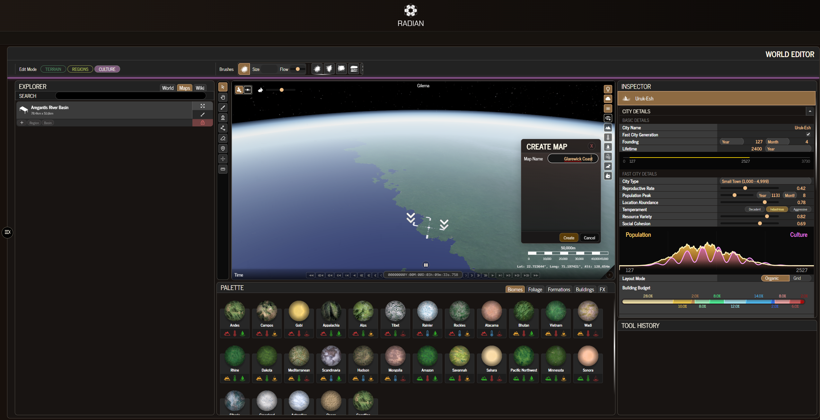
Task: Click the Map Name input field
Action: (573, 159)
